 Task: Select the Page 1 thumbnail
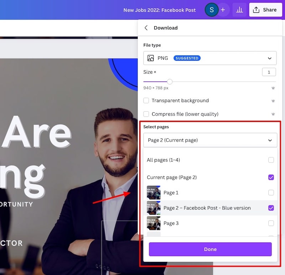point(154,193)
